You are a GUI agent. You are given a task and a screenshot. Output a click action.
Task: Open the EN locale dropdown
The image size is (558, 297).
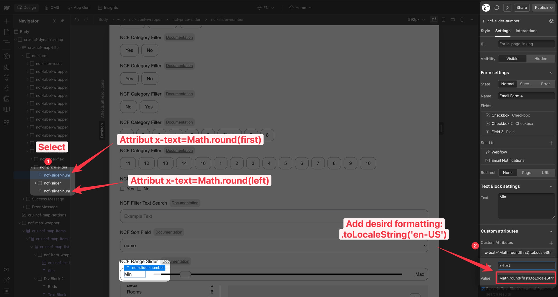coord(266,8)
